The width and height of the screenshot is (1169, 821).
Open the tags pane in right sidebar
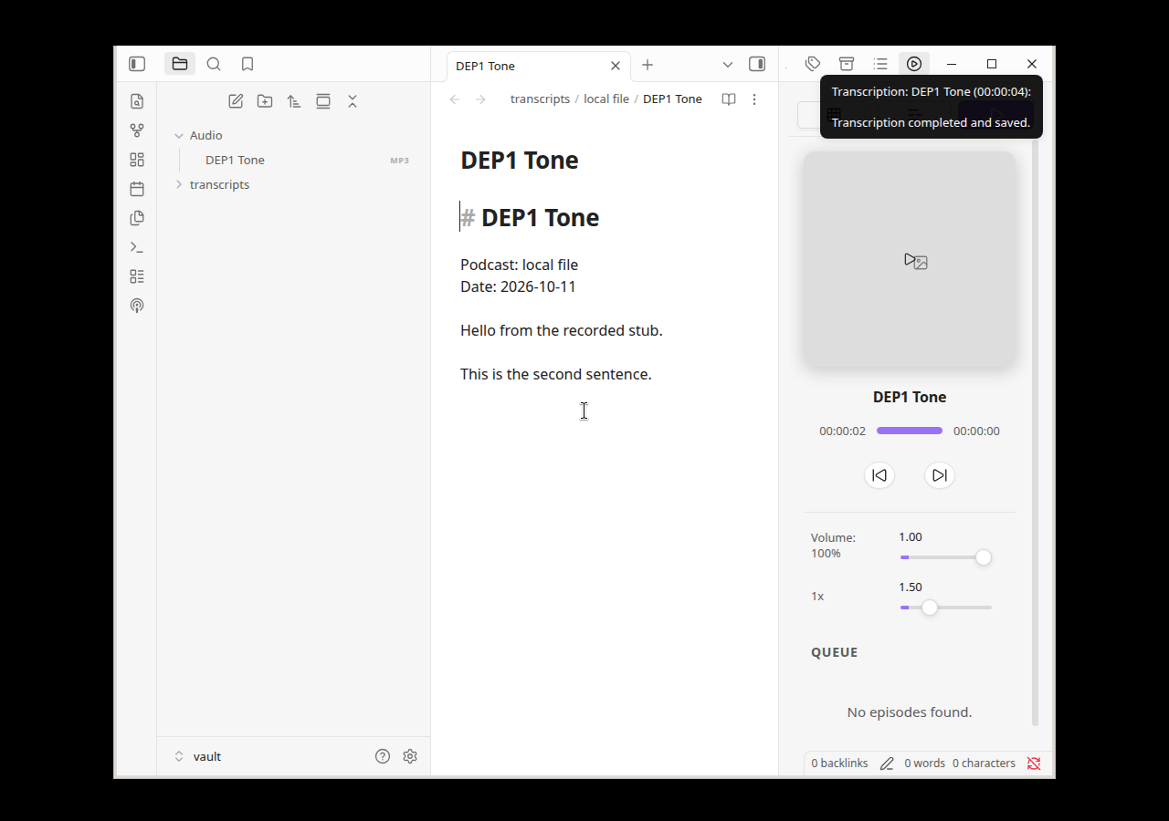tap(813, 64)
